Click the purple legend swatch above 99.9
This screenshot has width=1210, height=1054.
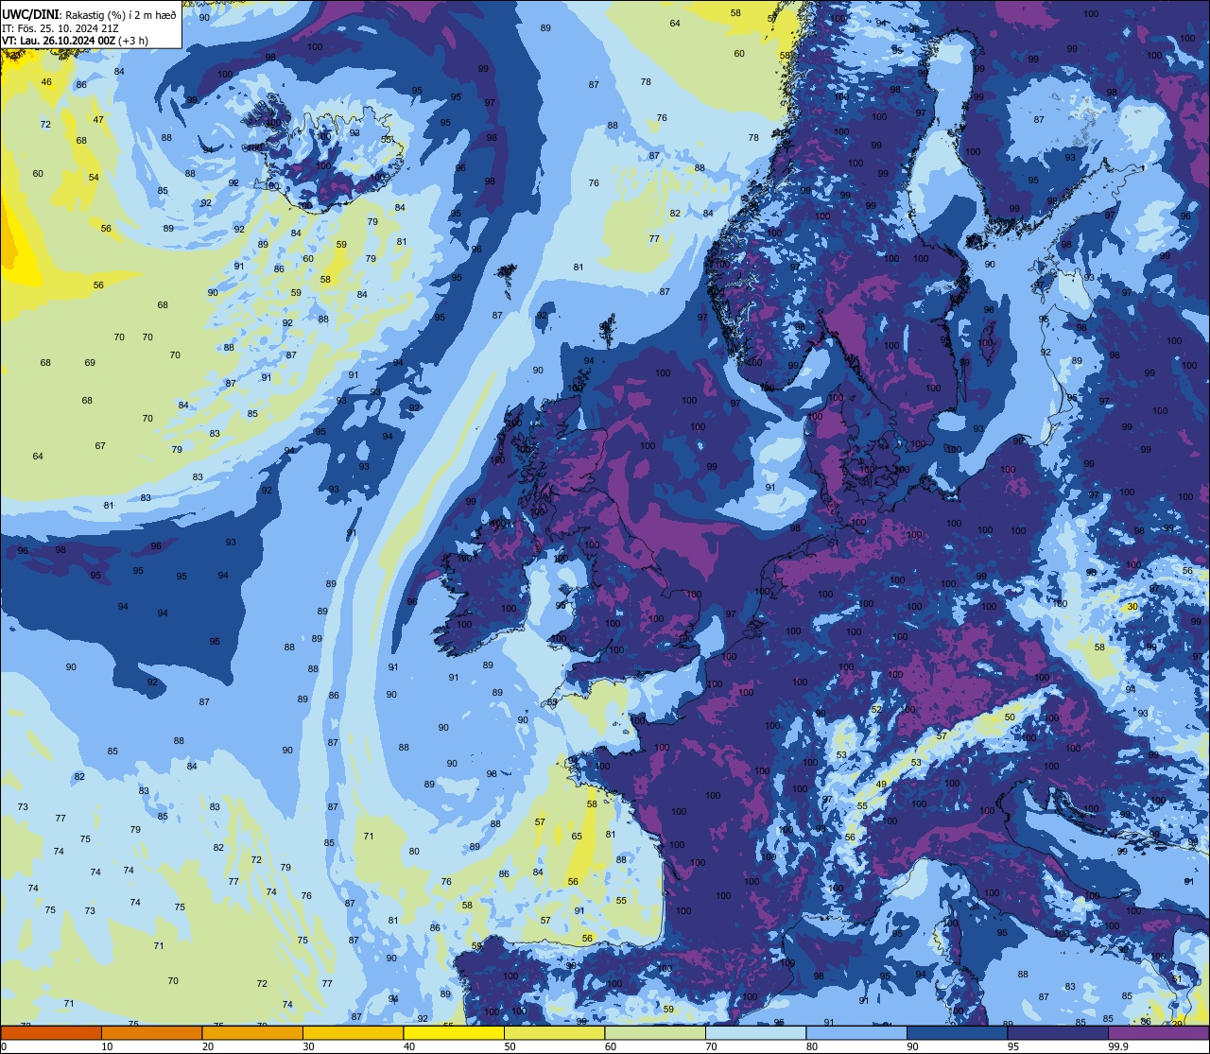click(1158, 1033)
